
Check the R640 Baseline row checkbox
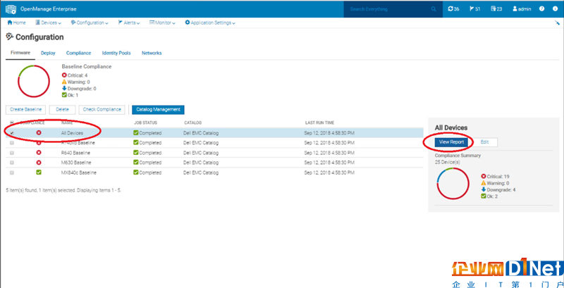12,153
